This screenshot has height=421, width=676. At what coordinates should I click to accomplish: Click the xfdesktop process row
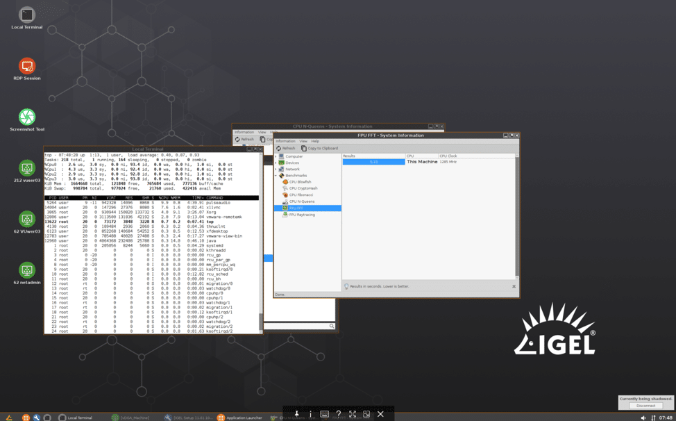click(x=152, y=231)
